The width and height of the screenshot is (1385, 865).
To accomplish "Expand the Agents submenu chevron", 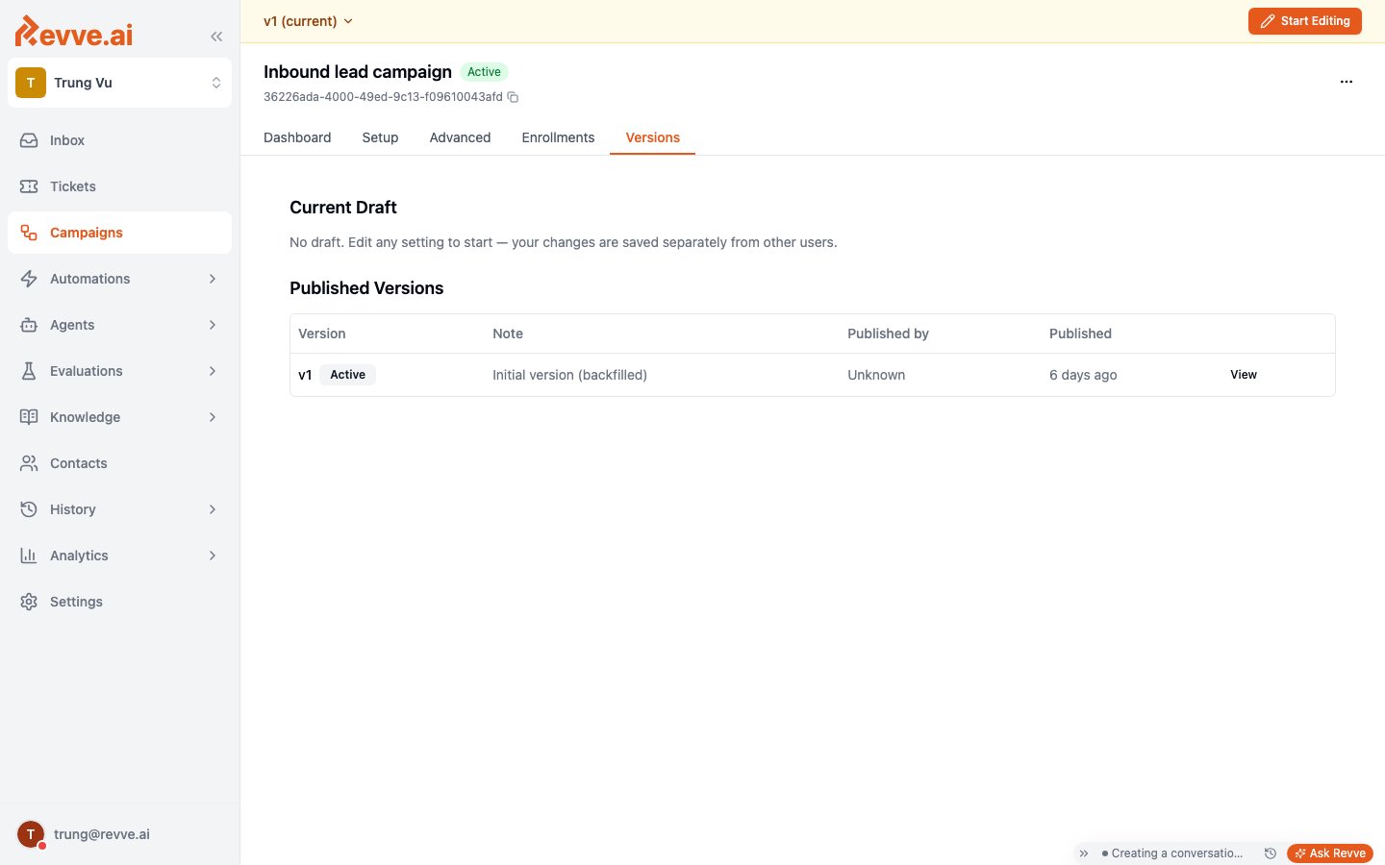I will click(x=213, y=325).
